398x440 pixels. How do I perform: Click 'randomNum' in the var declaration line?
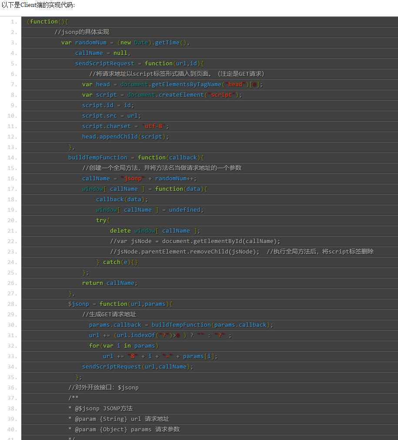(x=91, y=43)
